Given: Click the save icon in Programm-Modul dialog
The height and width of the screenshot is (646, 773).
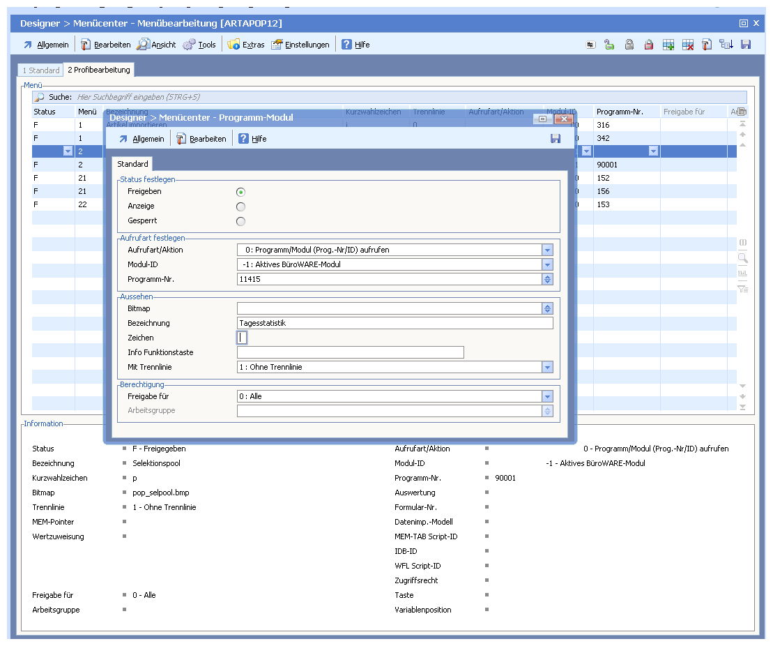Looking at the screenshot, I should tap(556, 139).
